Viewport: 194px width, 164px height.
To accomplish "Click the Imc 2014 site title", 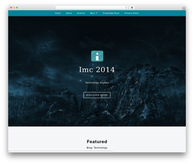I will pyautogui.click(x=97, y=69).
